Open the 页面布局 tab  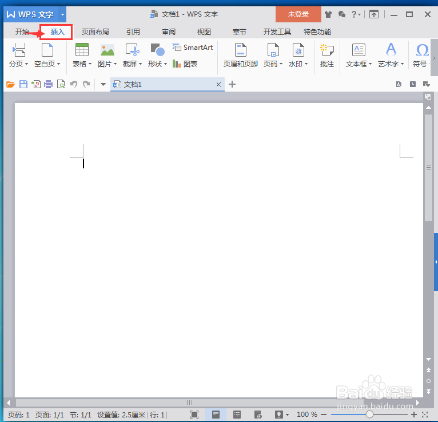[x=95, y=32]
